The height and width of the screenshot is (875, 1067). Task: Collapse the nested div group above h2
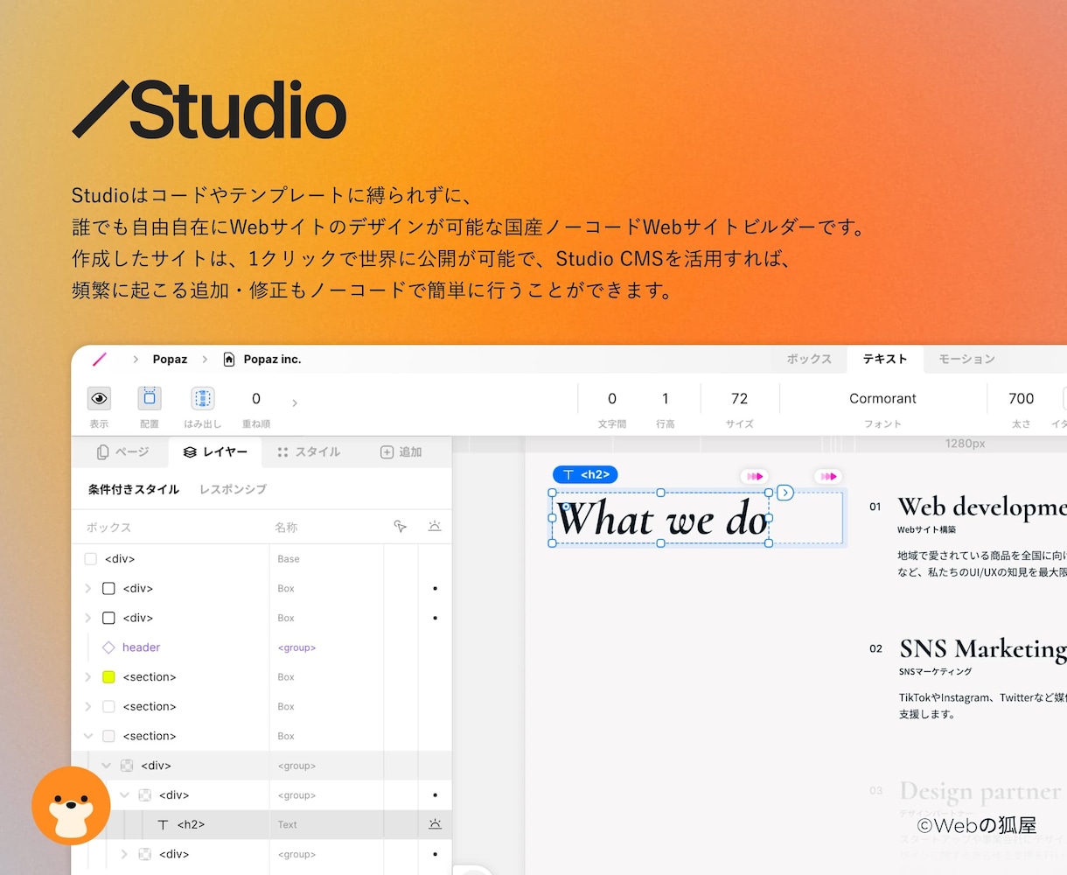pyautogui.click(x=124, y=795)
